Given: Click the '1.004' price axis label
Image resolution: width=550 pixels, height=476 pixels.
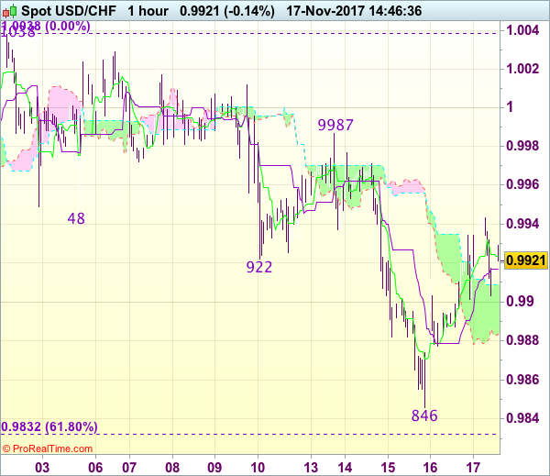Looking at the screenshot, I should tap(522, 30).
